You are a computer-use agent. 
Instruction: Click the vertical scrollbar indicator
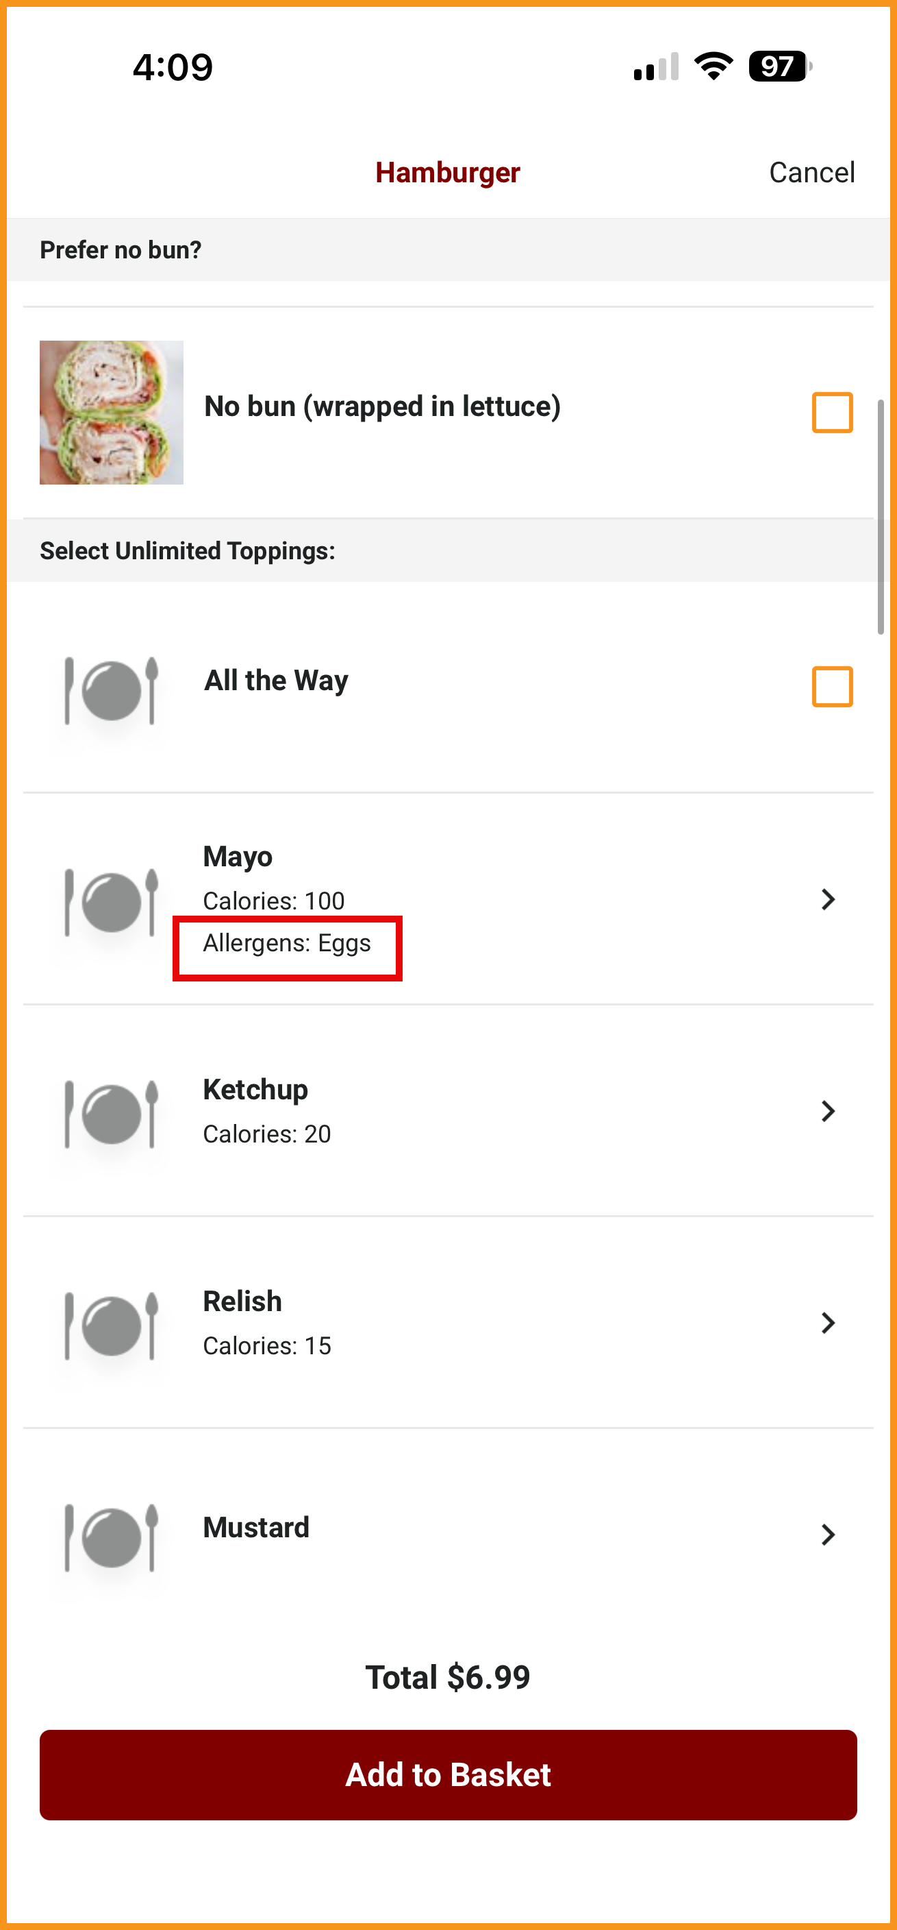(x=881, y=517)
